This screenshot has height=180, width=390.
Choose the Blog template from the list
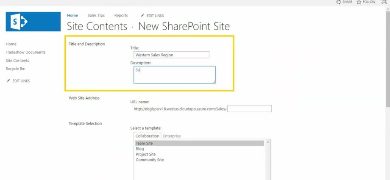tap(140, 149)
